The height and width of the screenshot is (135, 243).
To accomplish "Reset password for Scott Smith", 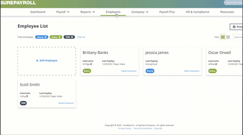I will [66, 103].
